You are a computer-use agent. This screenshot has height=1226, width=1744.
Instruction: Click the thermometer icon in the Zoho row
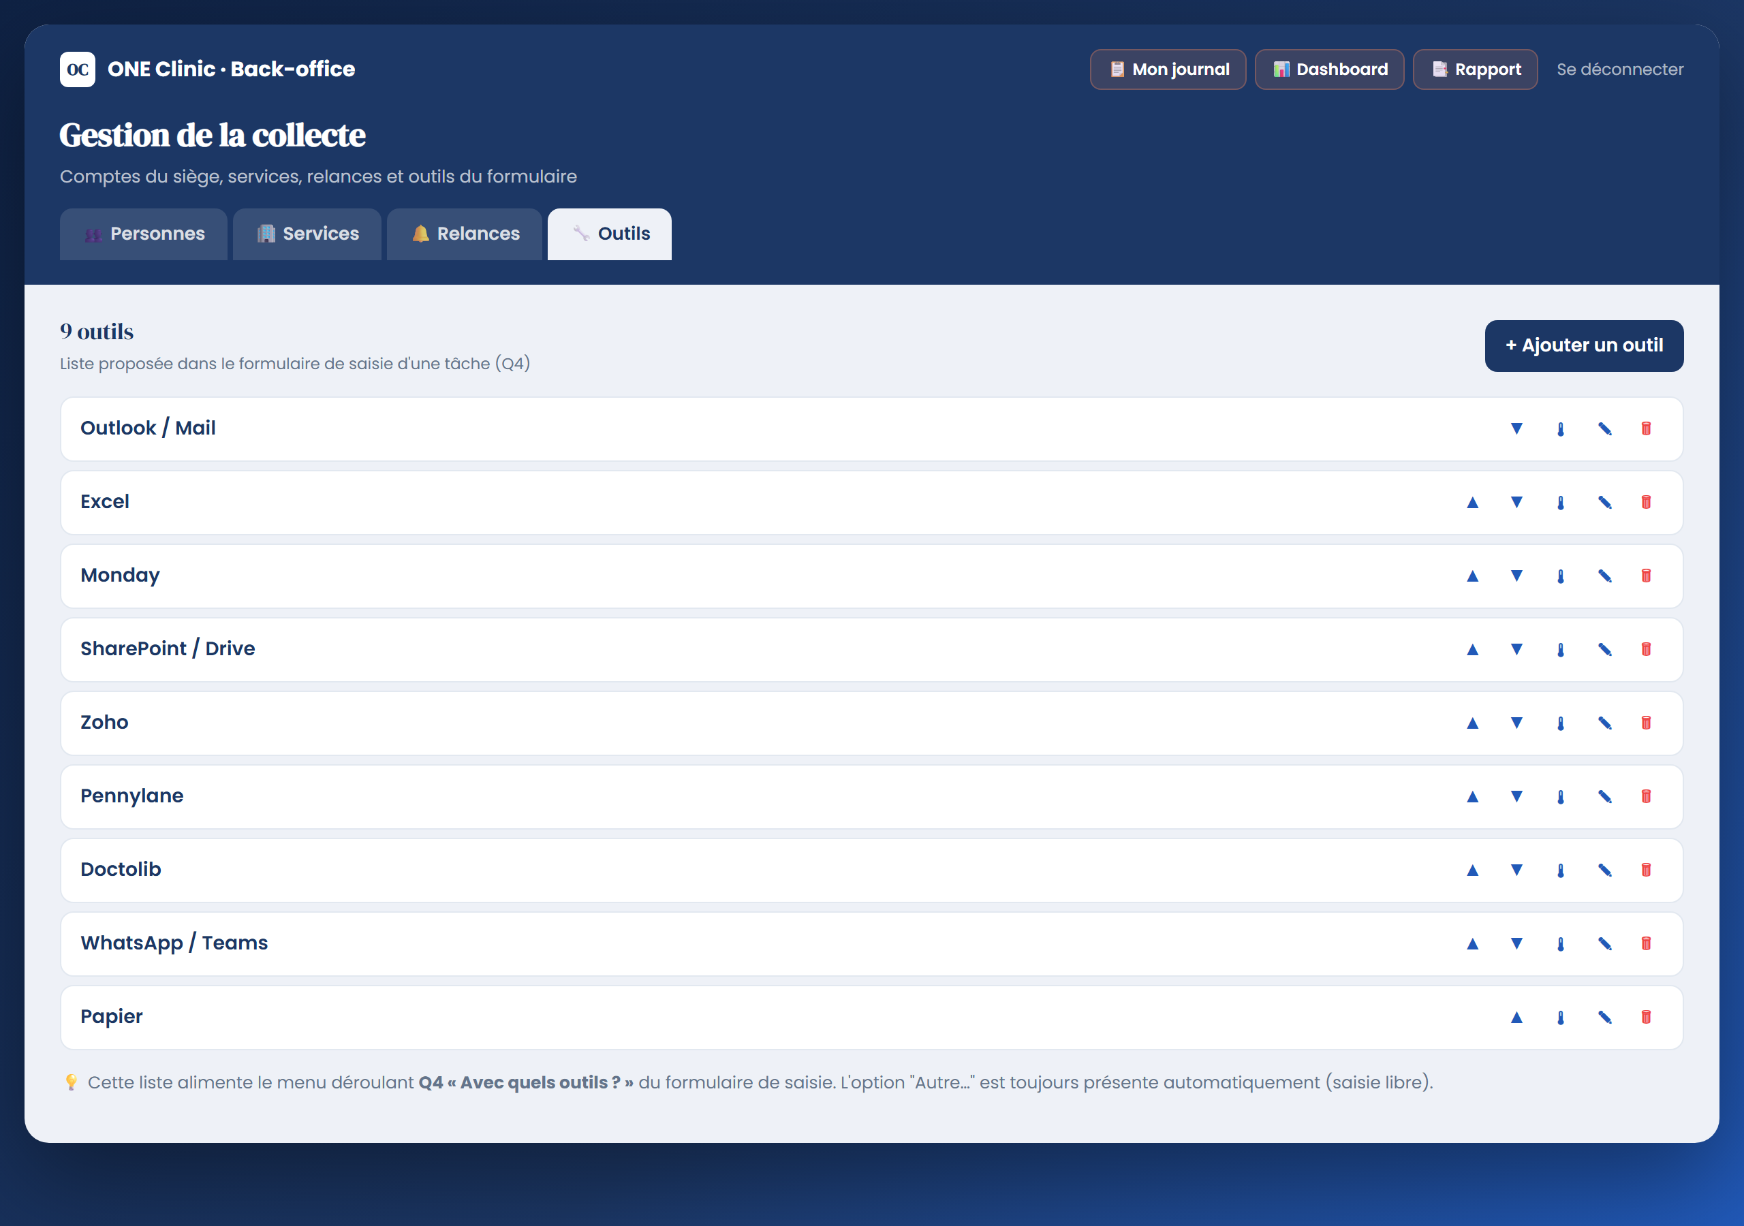pyautogui.click(x=1560, y=723)
